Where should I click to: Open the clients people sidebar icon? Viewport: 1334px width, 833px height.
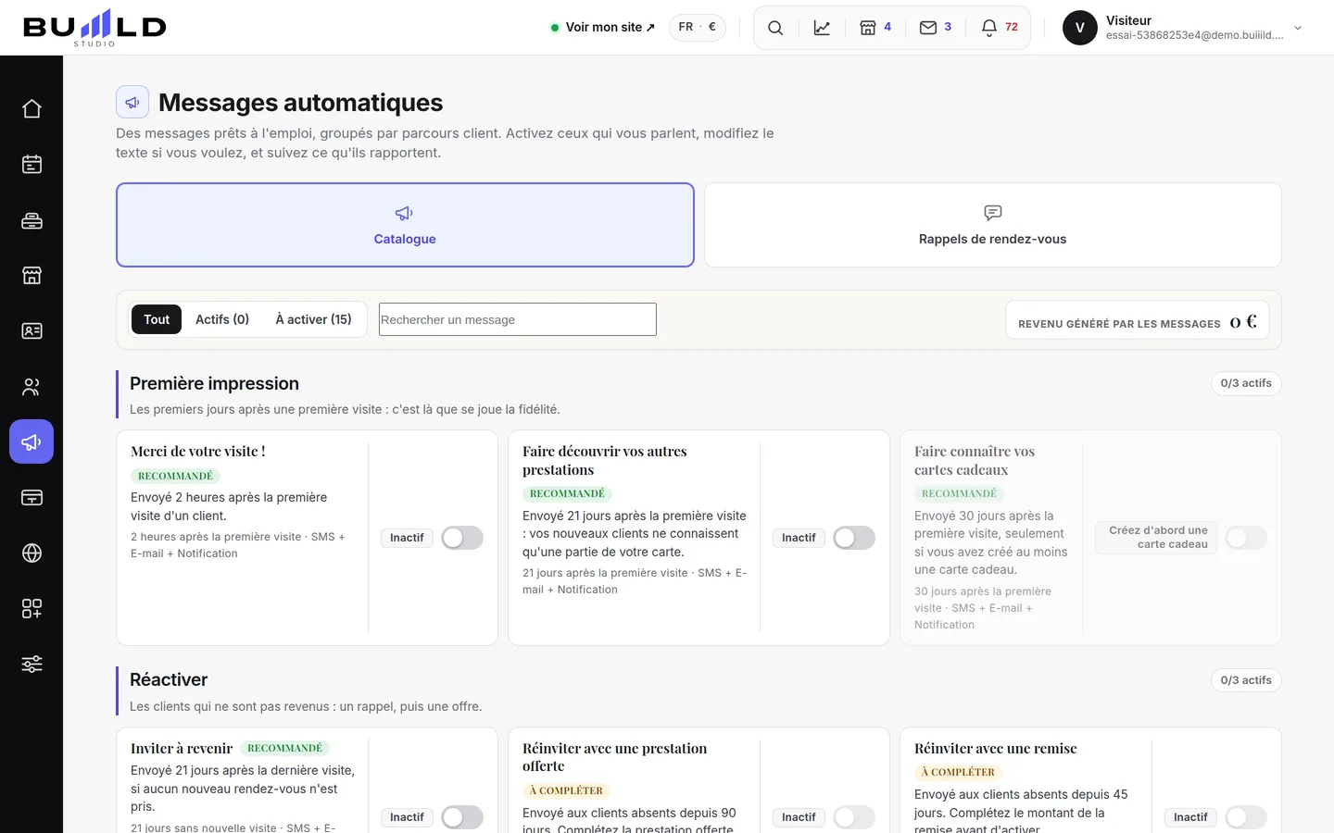pos(31,387)
